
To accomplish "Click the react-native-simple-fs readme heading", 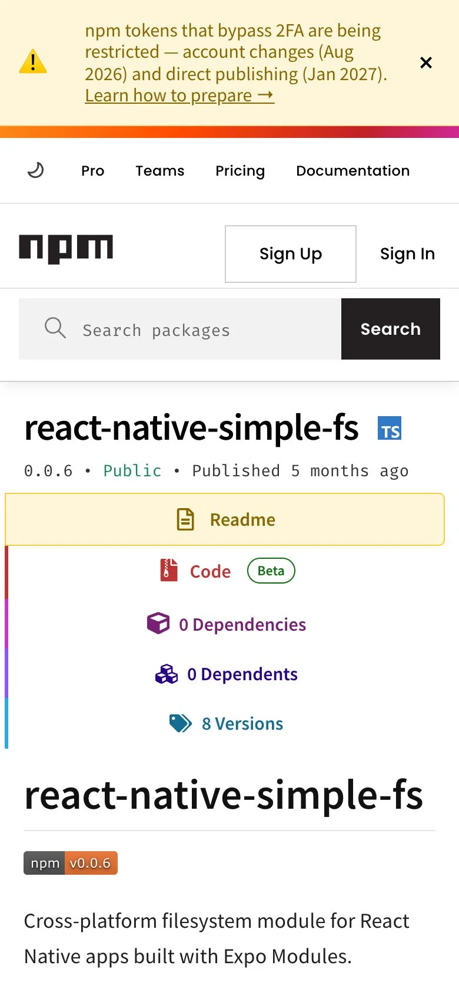I will click(x=224, y=795).
